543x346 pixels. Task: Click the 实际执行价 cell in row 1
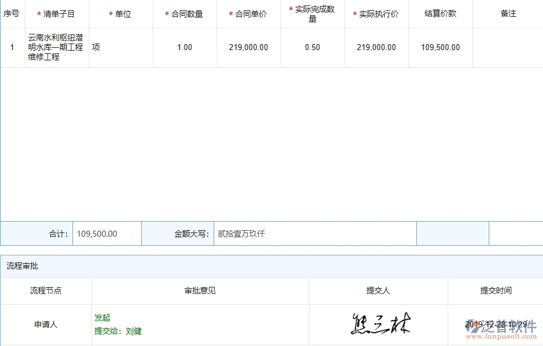(x=376, y=47)
